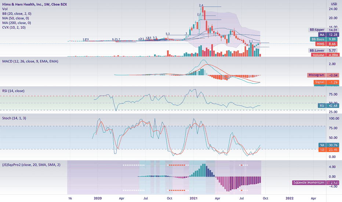Image resolution: width=342 pixels, height=202 pixels.
Task: Select the CVX (10, 2, 10) legend
Action: click(14, 27)
